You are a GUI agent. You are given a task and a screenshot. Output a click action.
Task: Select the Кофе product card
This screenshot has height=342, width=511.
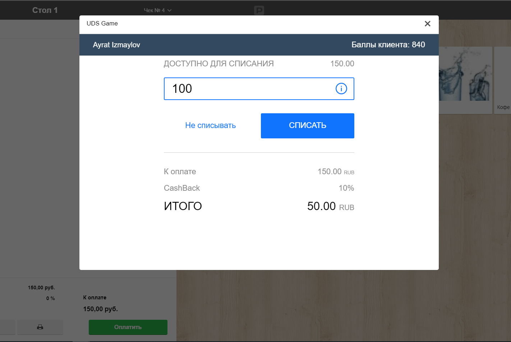pyautogui.click(x=503, y=80)
